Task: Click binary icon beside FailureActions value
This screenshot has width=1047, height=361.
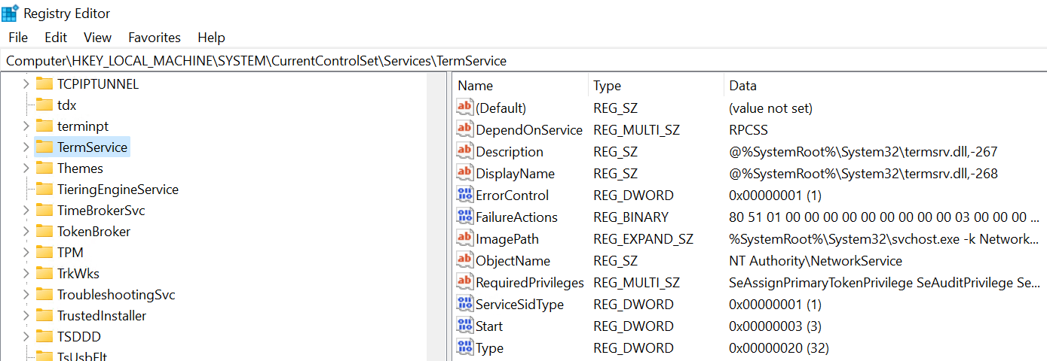Action: 465,217
